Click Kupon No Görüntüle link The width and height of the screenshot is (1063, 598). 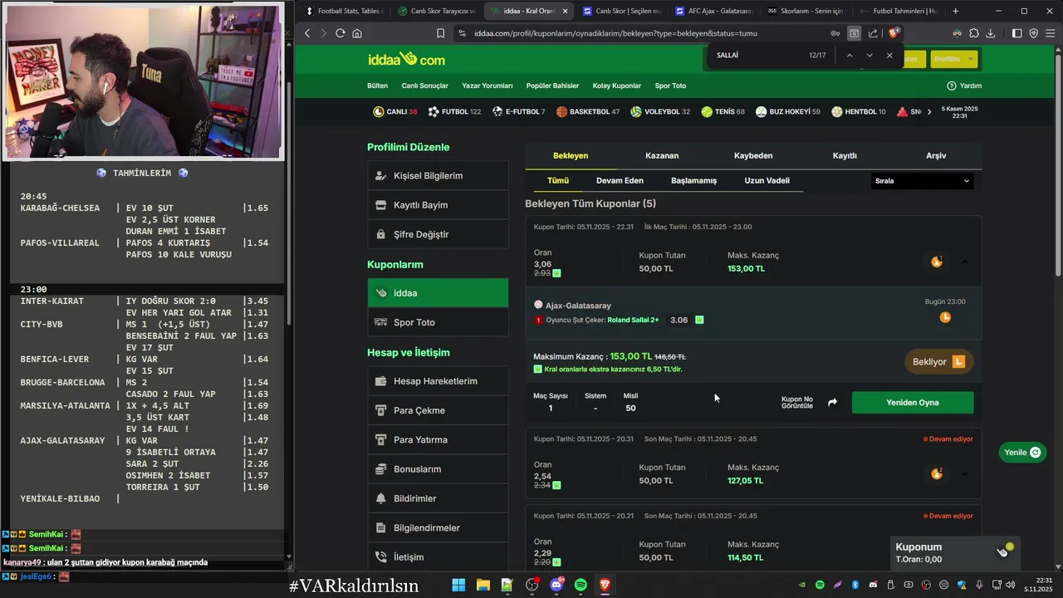coord(797,403)
